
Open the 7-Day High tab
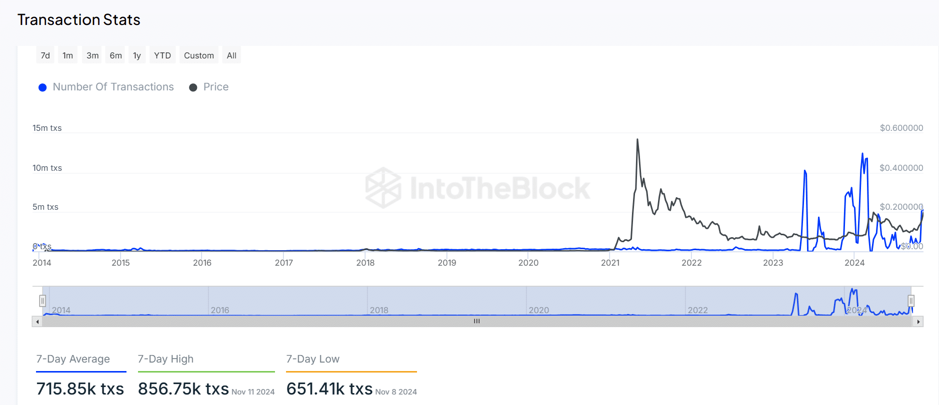coord(165,359)
